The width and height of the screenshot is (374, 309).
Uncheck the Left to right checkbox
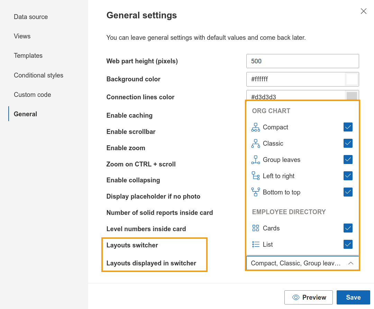348,176
